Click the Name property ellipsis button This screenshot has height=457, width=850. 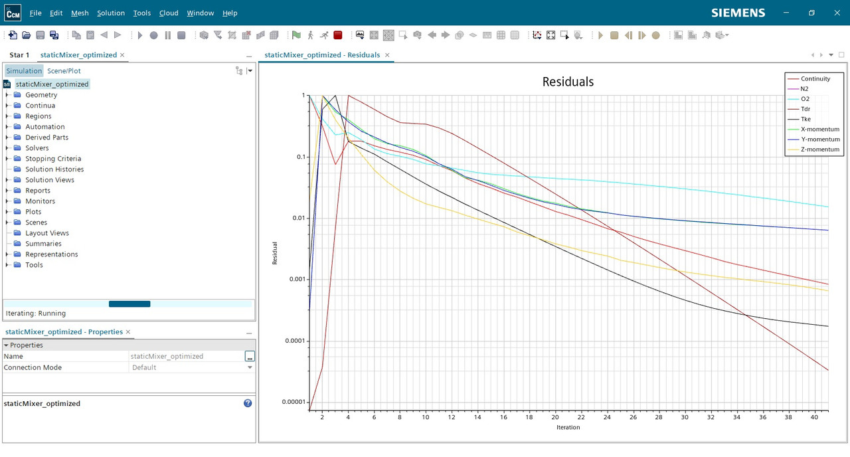click(250, 357)
